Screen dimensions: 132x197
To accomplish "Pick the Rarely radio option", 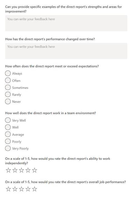I will 8,94.
